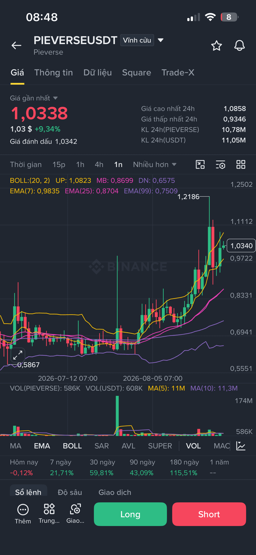This screenshot has height=555, width=256.
Task: Tap the EMA(99): 0,7509 legend
Action: pyautogui.click(x=151, y=191)
